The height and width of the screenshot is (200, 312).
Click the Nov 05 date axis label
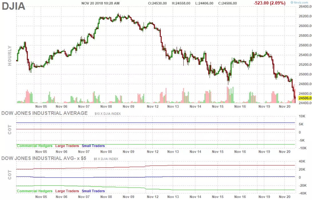[41, 106]
